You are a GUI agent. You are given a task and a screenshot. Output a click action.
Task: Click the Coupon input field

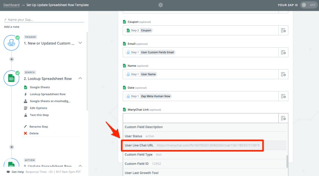click(x=201, y=30)
